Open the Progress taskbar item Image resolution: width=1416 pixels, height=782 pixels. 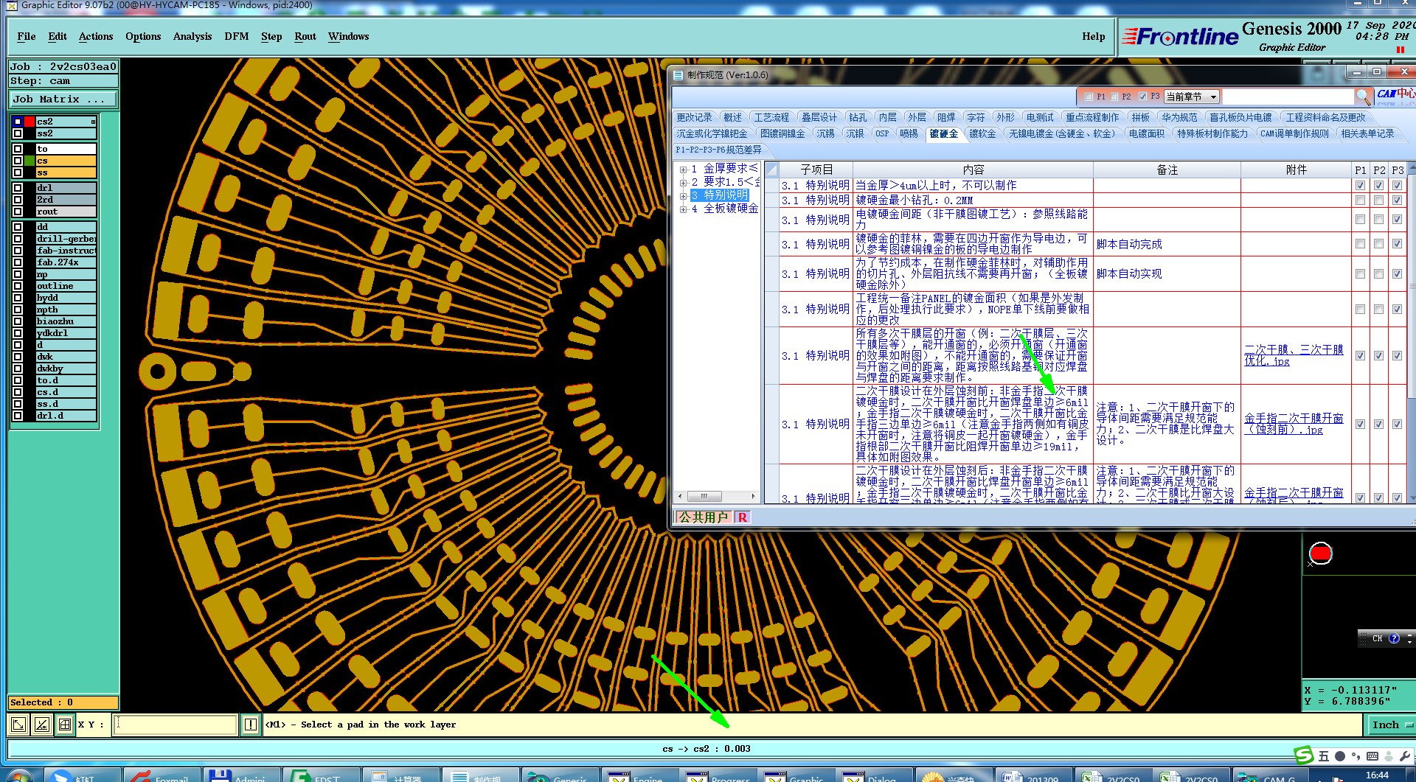pos(720,775)
